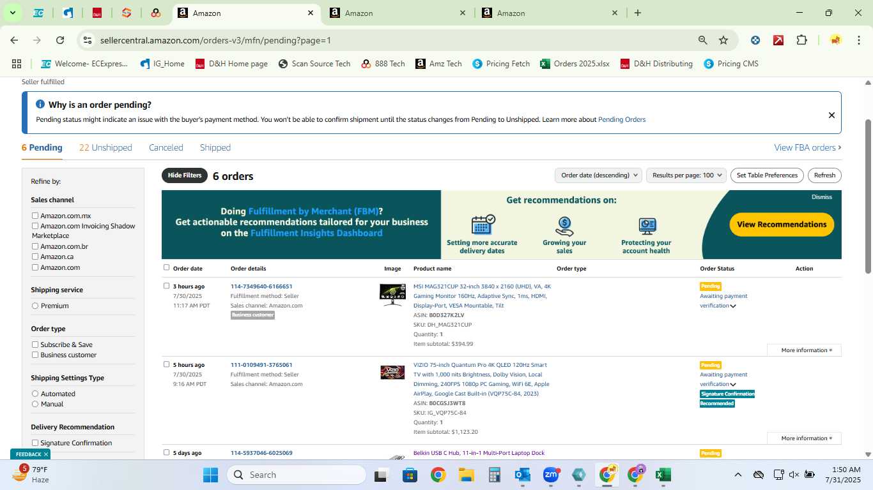Open the 888 Tech bookmark
Image resolution: width=873 pixels, height=490 pixels.
[x=383, y=64]
